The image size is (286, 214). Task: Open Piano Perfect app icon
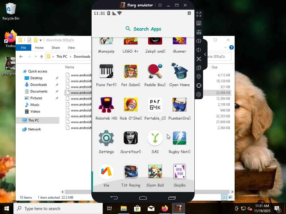(106, 71)
